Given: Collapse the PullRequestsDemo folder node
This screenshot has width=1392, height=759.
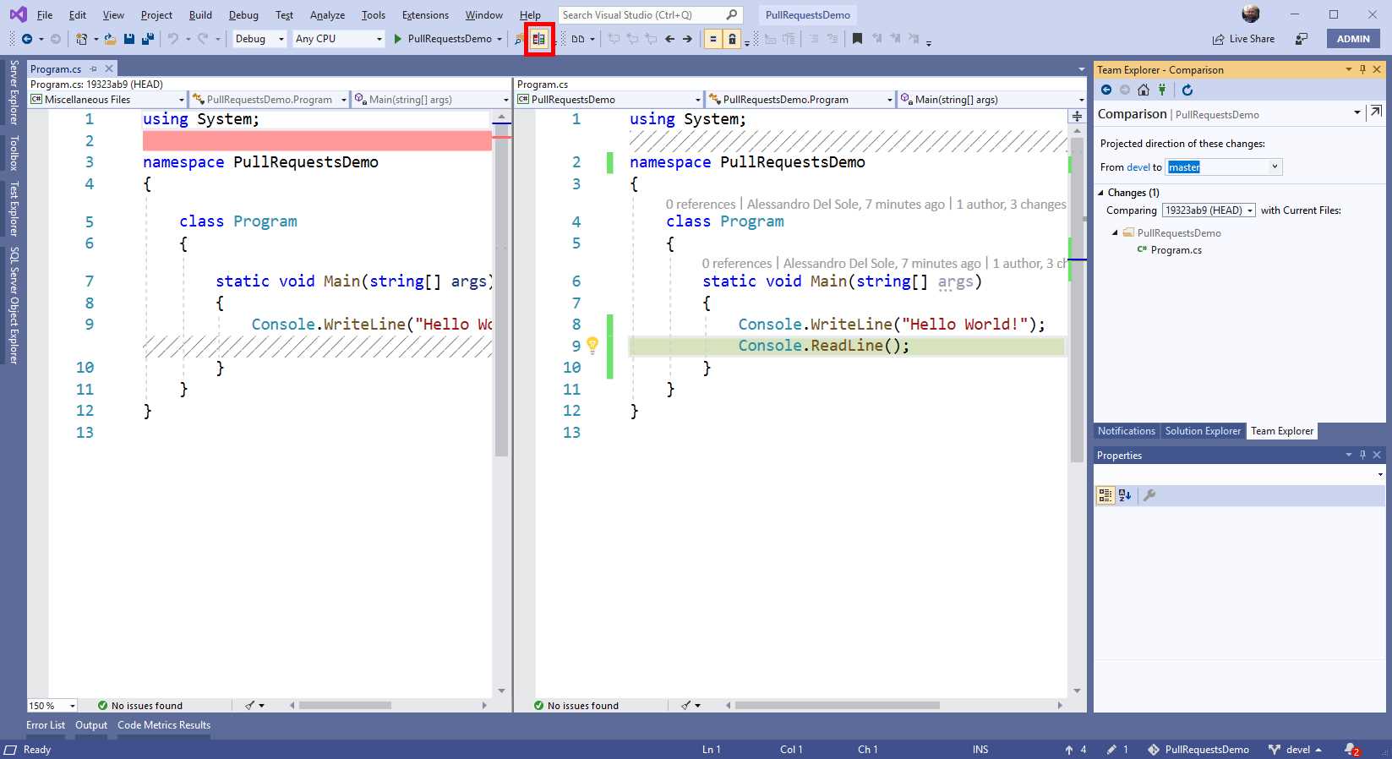Looking at the screenshot, I should (1115, 232).
